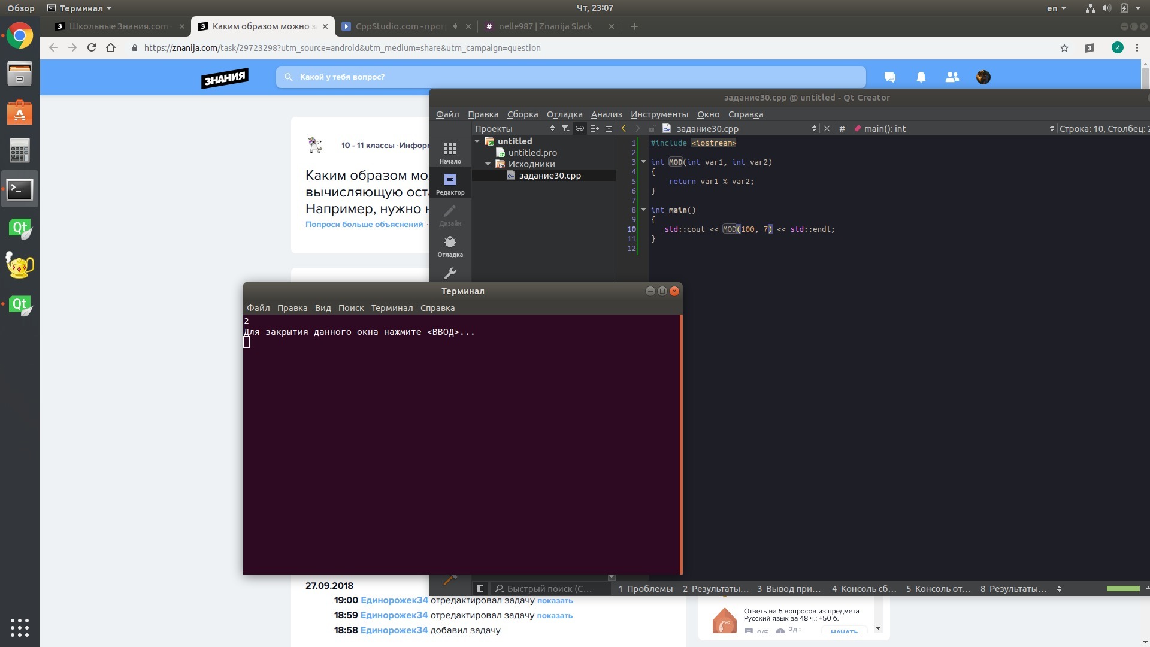Open friends icon on Znanija header
The height and width of the screenshot is (647, 1150).
point(952,77)
